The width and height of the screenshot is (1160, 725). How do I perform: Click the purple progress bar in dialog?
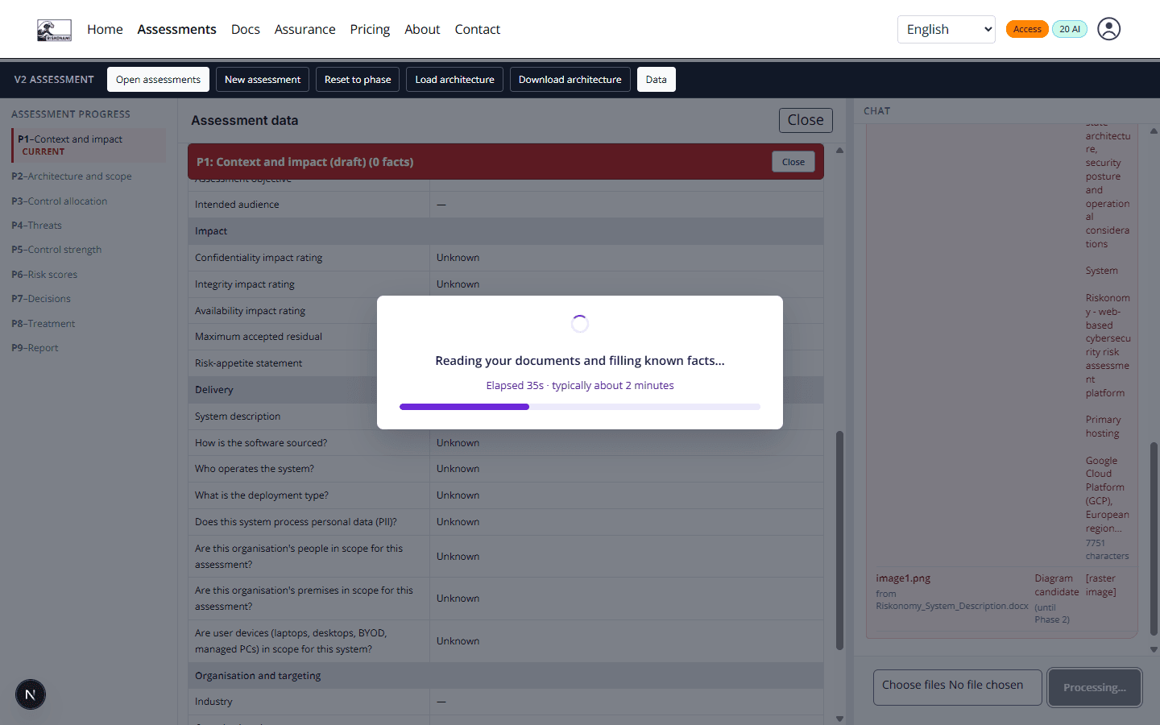pyautogui.click(x=580, y=407)
